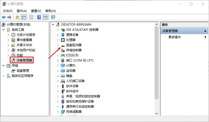Click the scan for hardware changes monitor icon

point(53,17)
